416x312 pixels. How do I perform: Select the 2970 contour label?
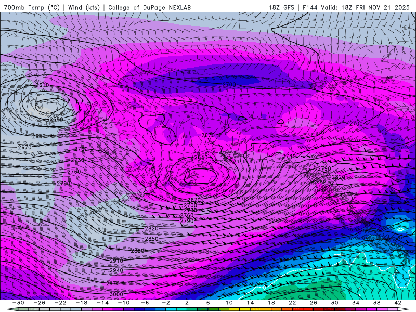click(x=113, y=283)
